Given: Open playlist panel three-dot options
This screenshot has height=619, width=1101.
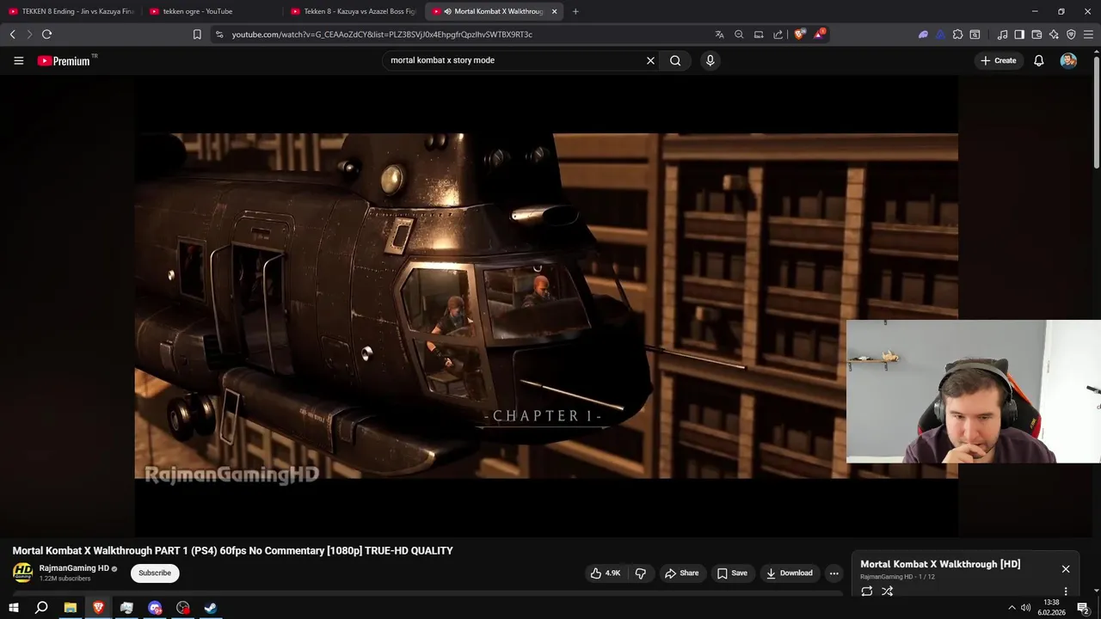Looking at the screenshot, I should (x=1066, y=591).
